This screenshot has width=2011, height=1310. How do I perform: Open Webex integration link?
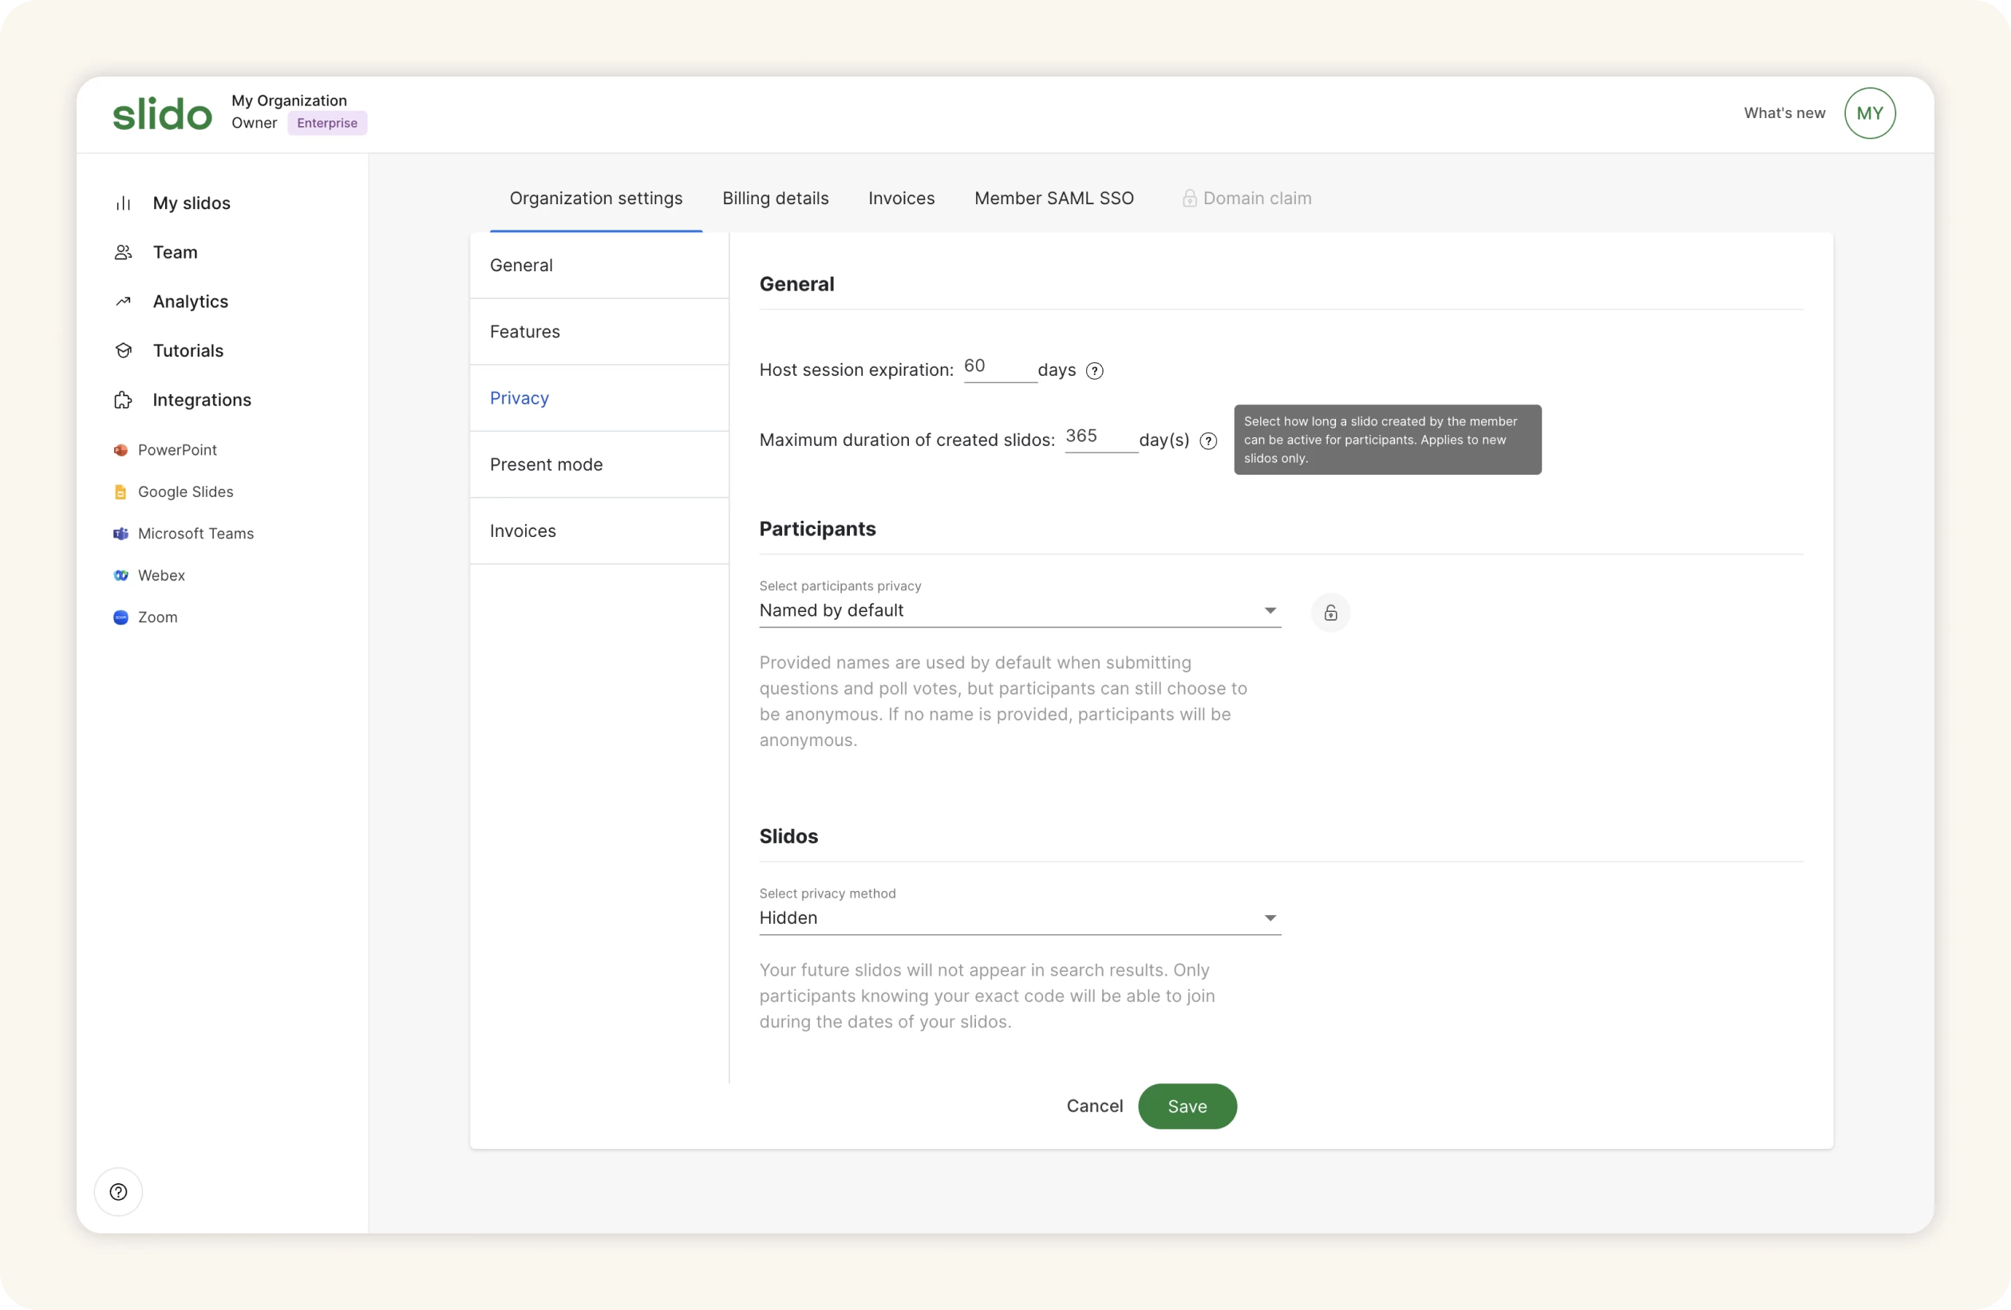(x=161, y=576)
